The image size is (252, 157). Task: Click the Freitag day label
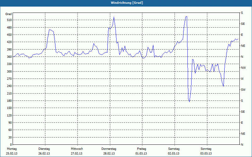click(x=141, y=149)
